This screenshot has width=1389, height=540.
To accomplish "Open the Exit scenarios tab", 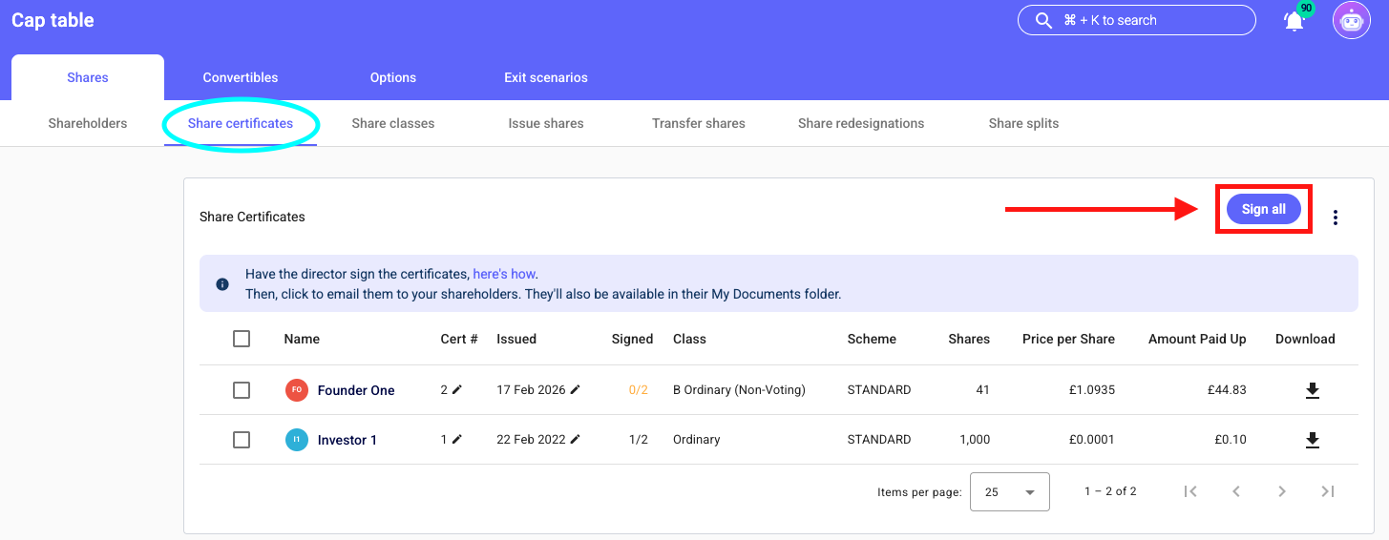I will (x=546, y=77).
